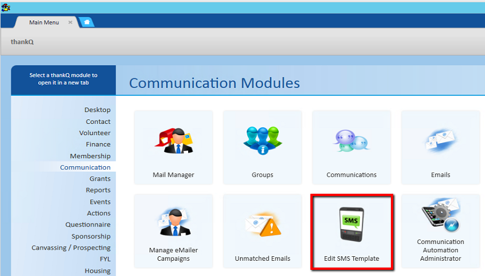
Task: Choose Grants from the sidebar list
Action: pos(100,179)
